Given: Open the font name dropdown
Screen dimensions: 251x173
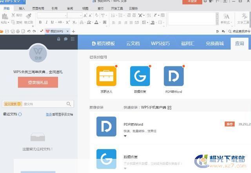Looking at the screenshot, I should tap(65, 16).
